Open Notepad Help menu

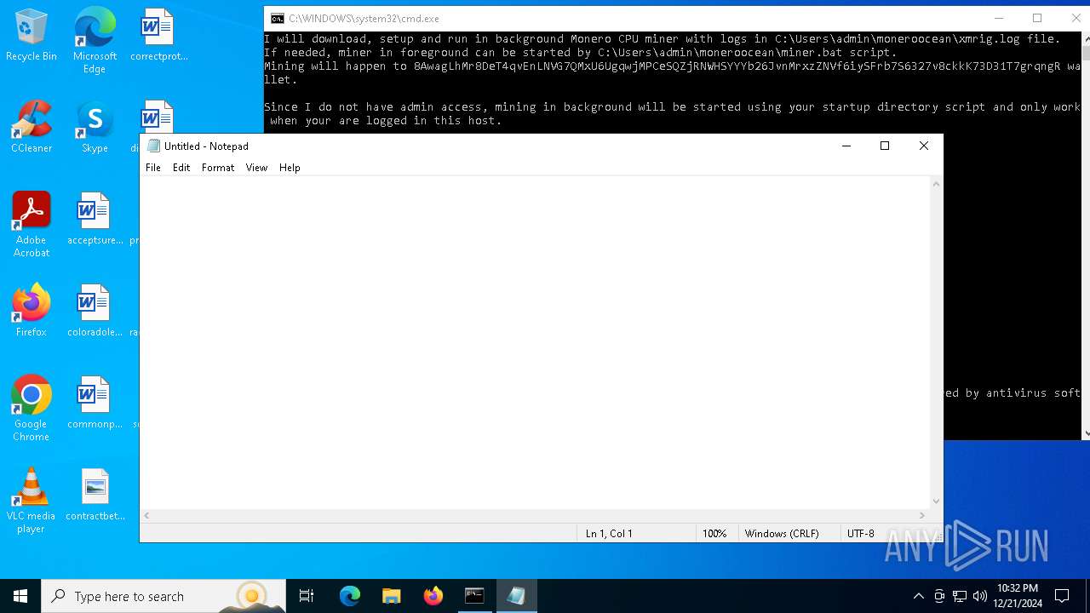[x=290, y=168]
